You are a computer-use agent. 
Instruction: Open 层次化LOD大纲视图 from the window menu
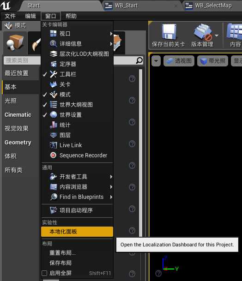point(77,54)
